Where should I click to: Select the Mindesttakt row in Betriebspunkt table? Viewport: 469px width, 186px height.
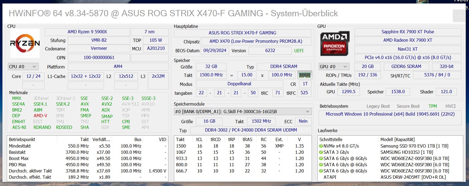[87, 146]
